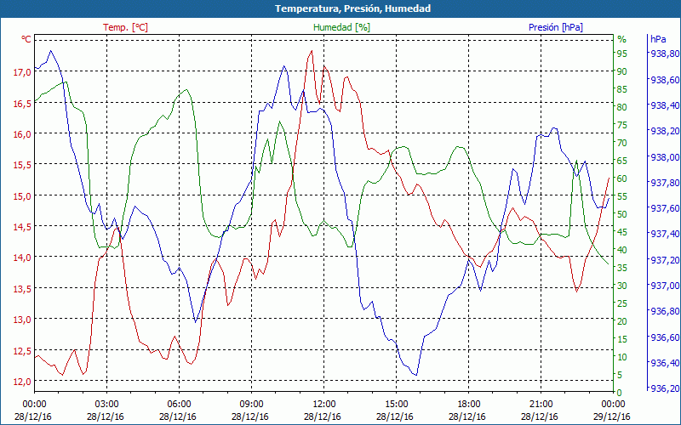Image resolution: width=681 pixels, height=425 pixels.
Task: Click the 03:00 time axis label
Action: click(x=106, y=403)
